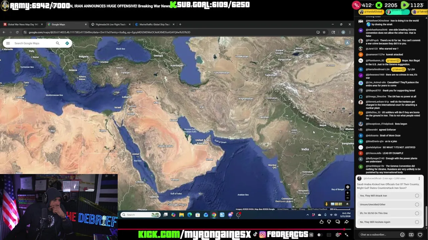Select poll option No, They Will Hesitate Again
This screenshot has height=240, width=428.
click(390, 222)
